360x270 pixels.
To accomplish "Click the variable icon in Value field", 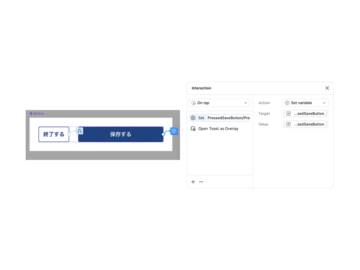I will pos(289,124).
